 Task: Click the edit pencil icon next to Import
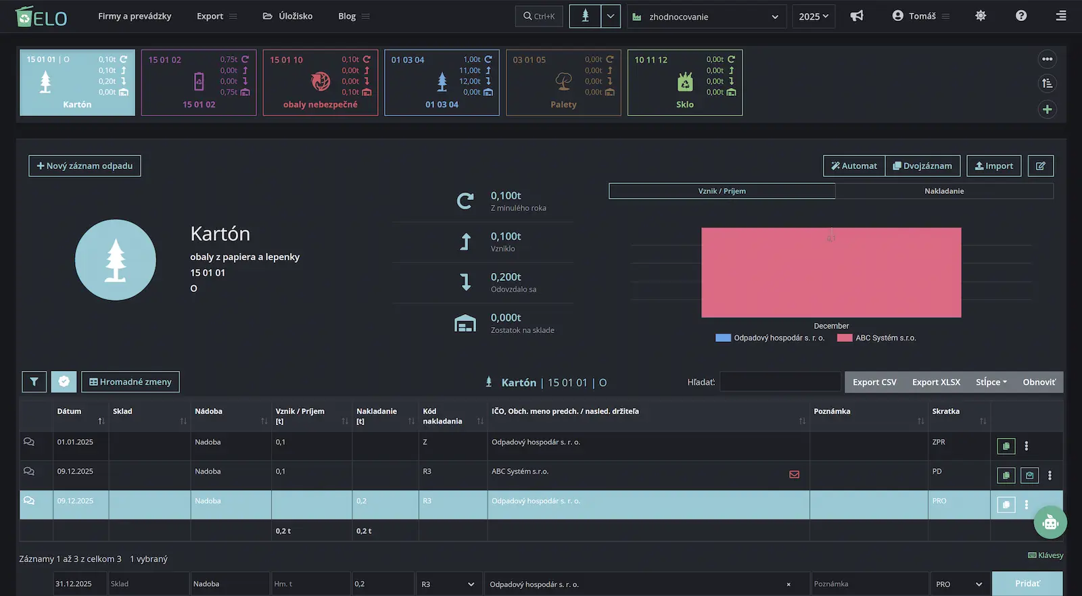1041,166
